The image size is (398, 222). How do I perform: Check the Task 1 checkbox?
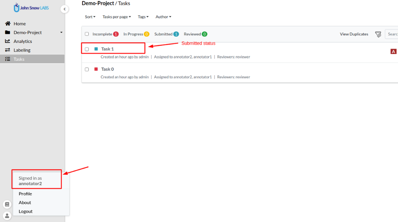pyautogui.click(x=87, y=49)
